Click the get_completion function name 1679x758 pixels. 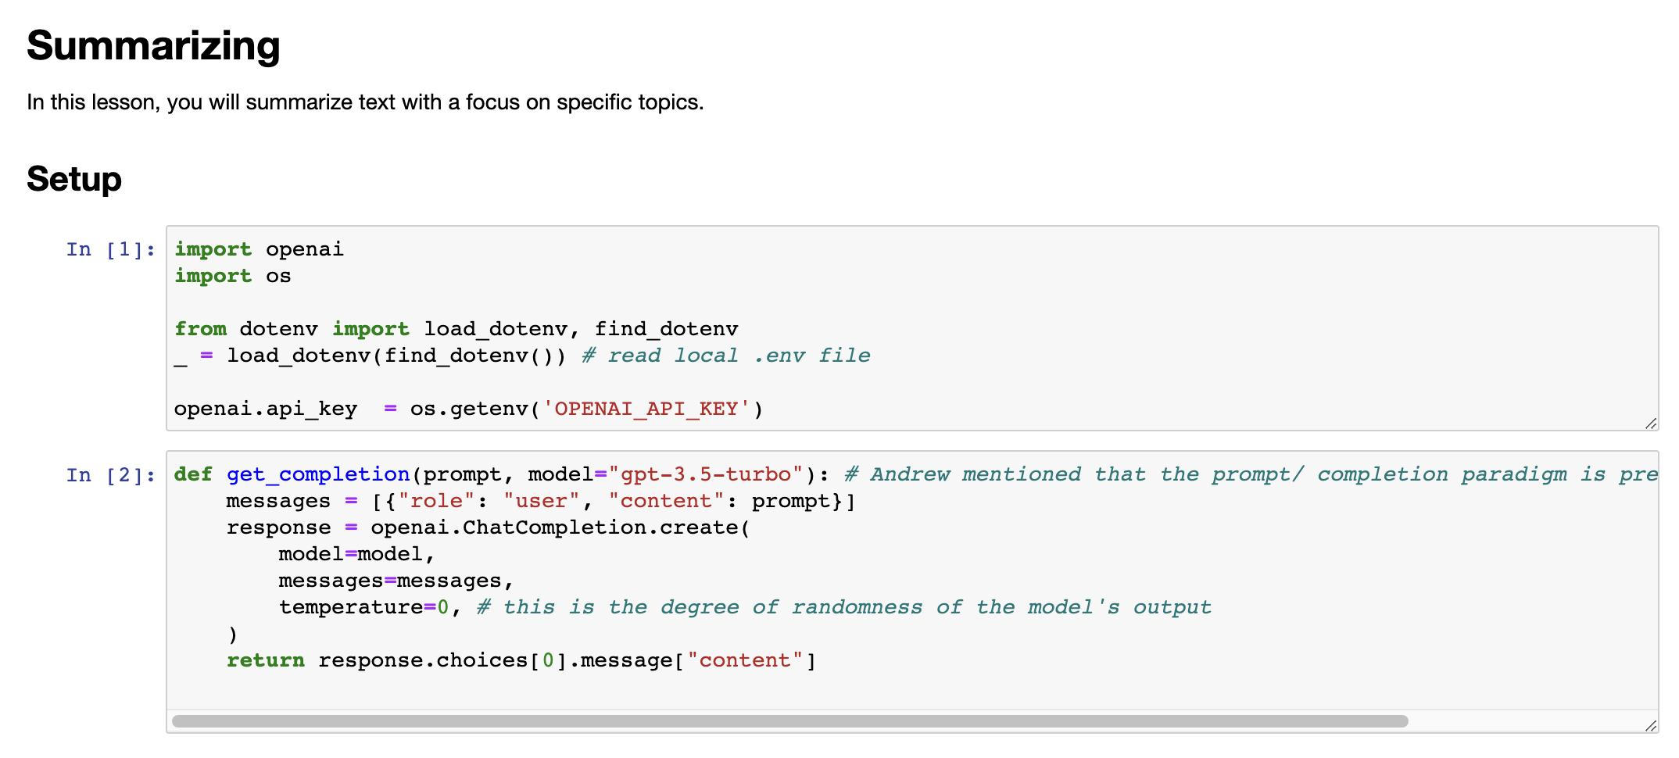pos(318,474)
